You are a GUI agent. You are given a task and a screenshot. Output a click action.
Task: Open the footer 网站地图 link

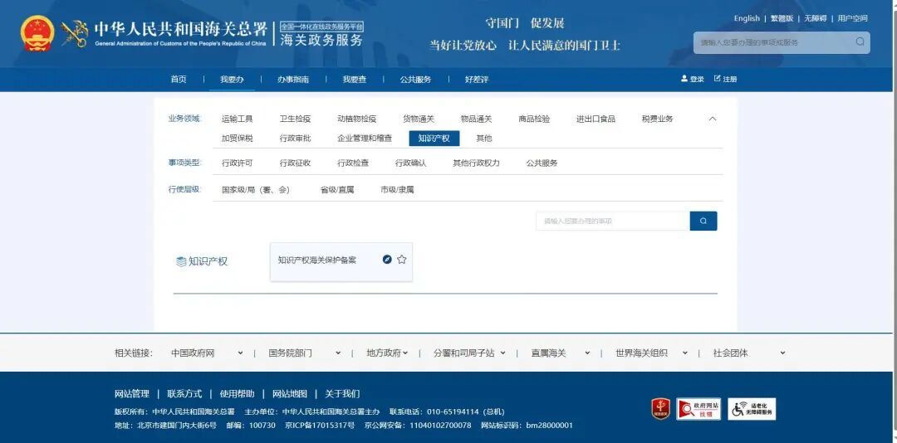[290, 394]
